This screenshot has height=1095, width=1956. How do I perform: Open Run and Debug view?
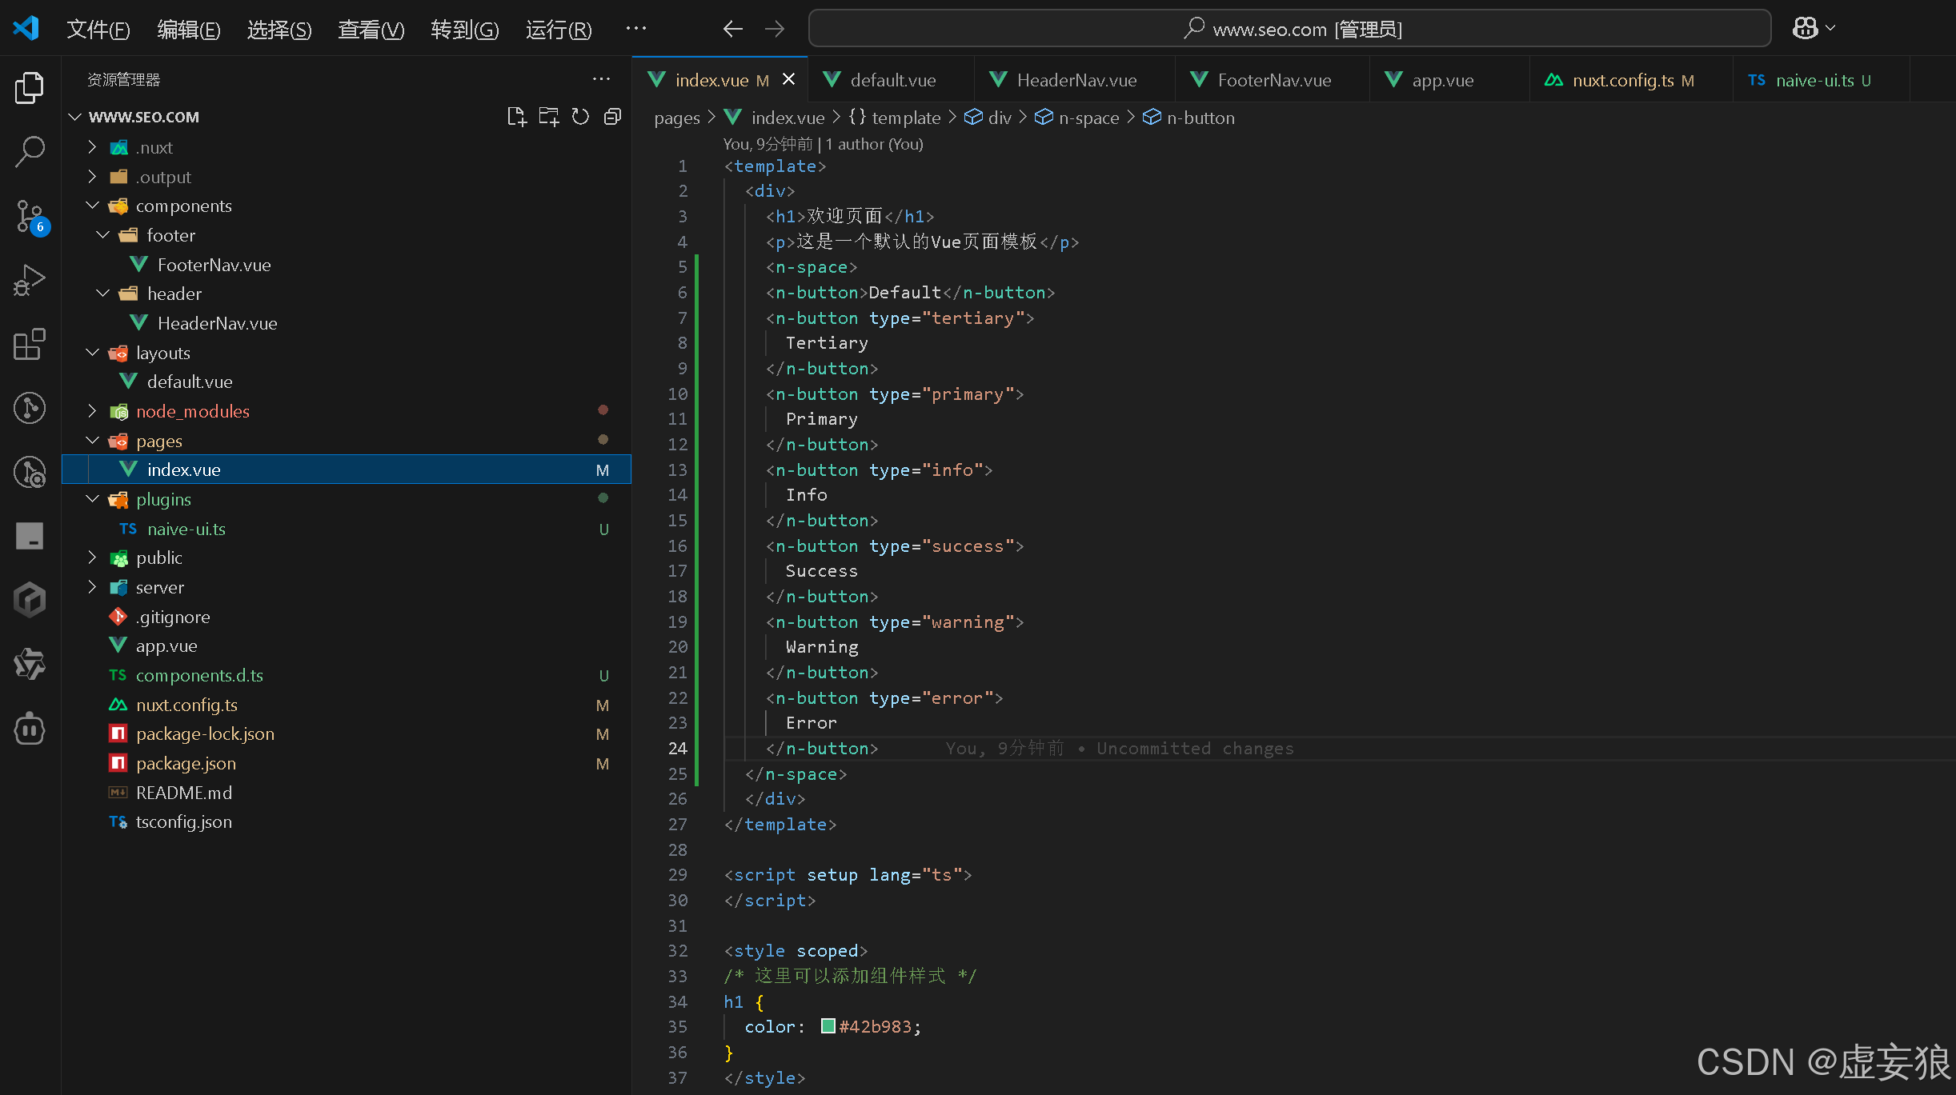30,280
